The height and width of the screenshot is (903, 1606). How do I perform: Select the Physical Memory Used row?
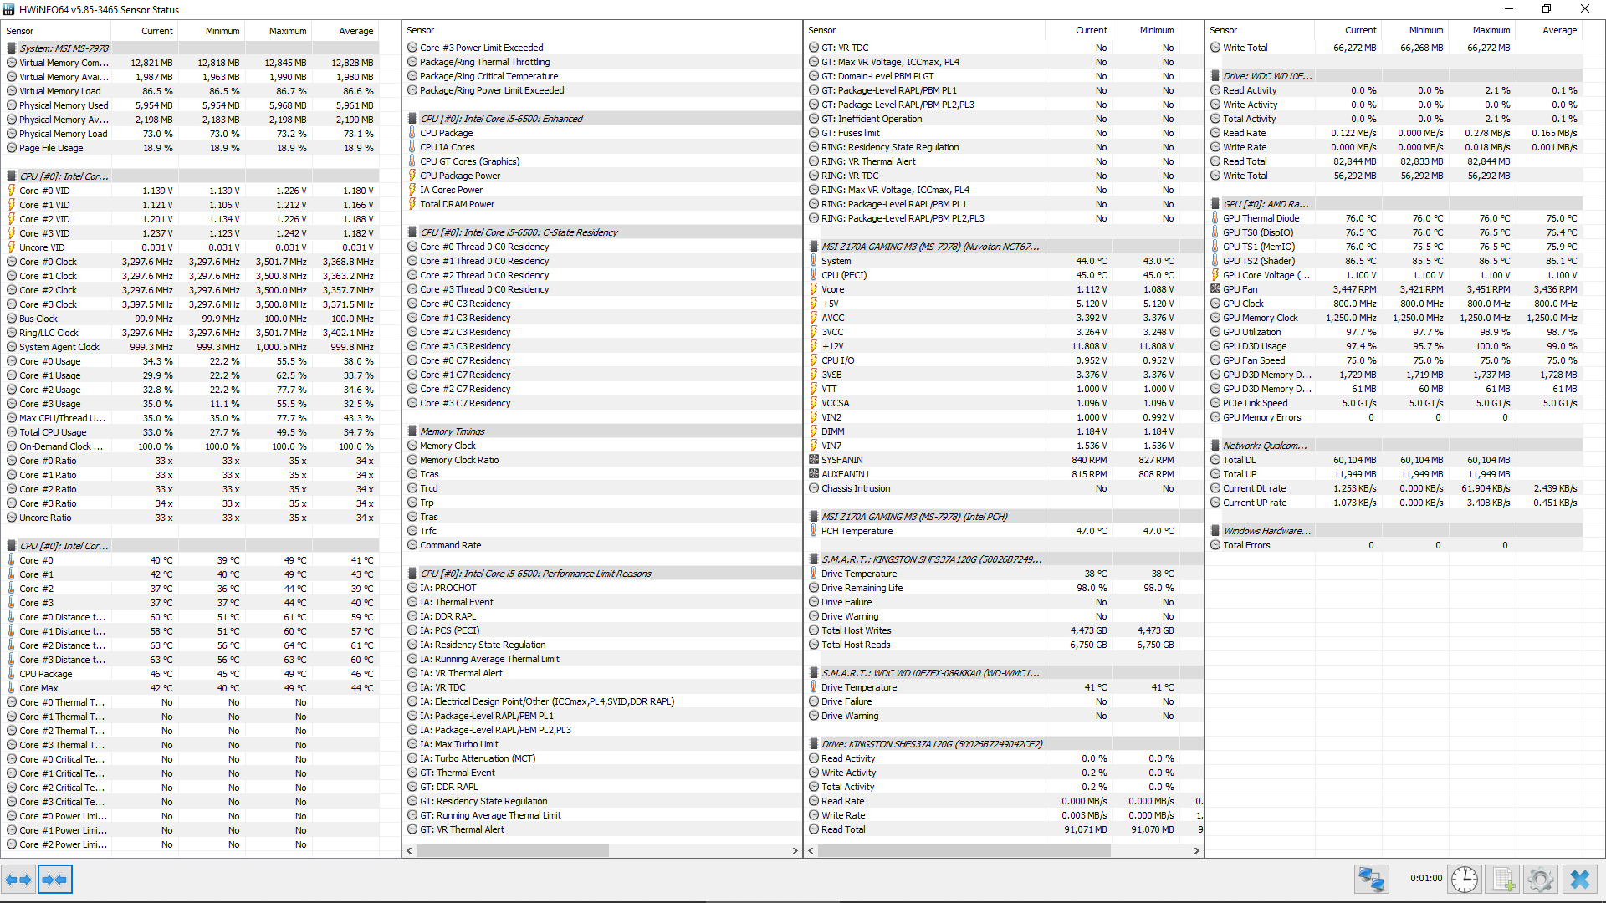pyautogui.click(x=192, y=105)
